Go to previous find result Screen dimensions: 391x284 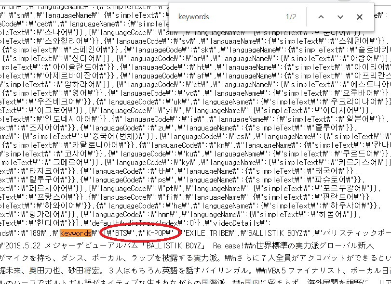point(321,17)
